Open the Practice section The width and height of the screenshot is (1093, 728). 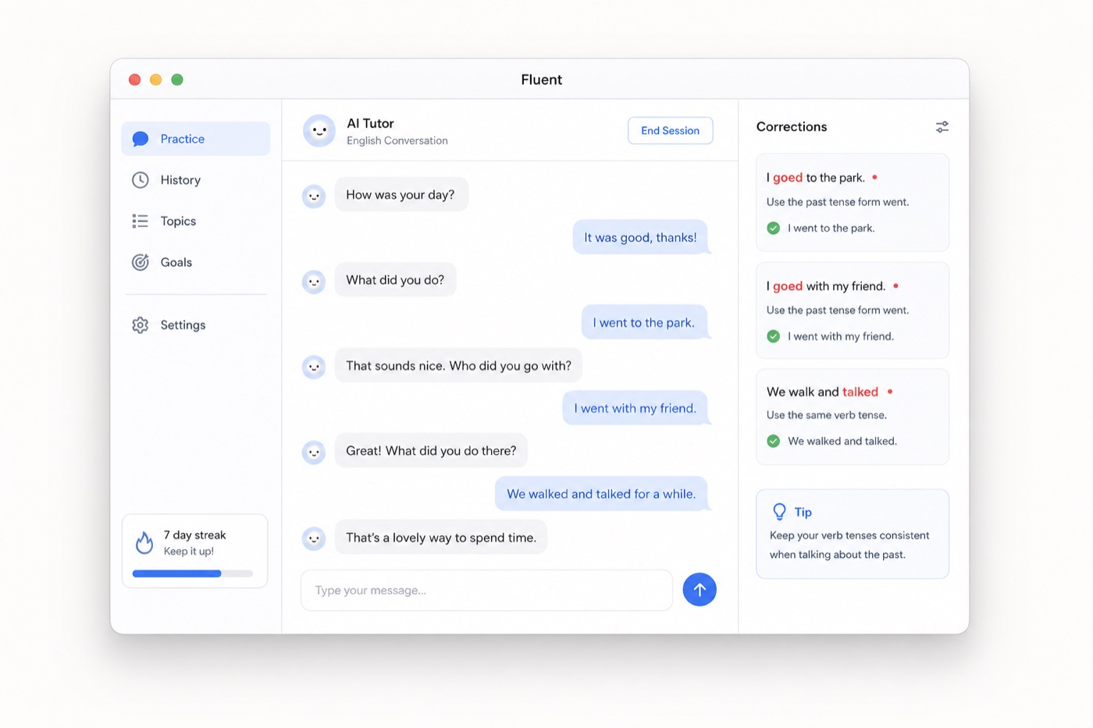(x=196, y=139)
